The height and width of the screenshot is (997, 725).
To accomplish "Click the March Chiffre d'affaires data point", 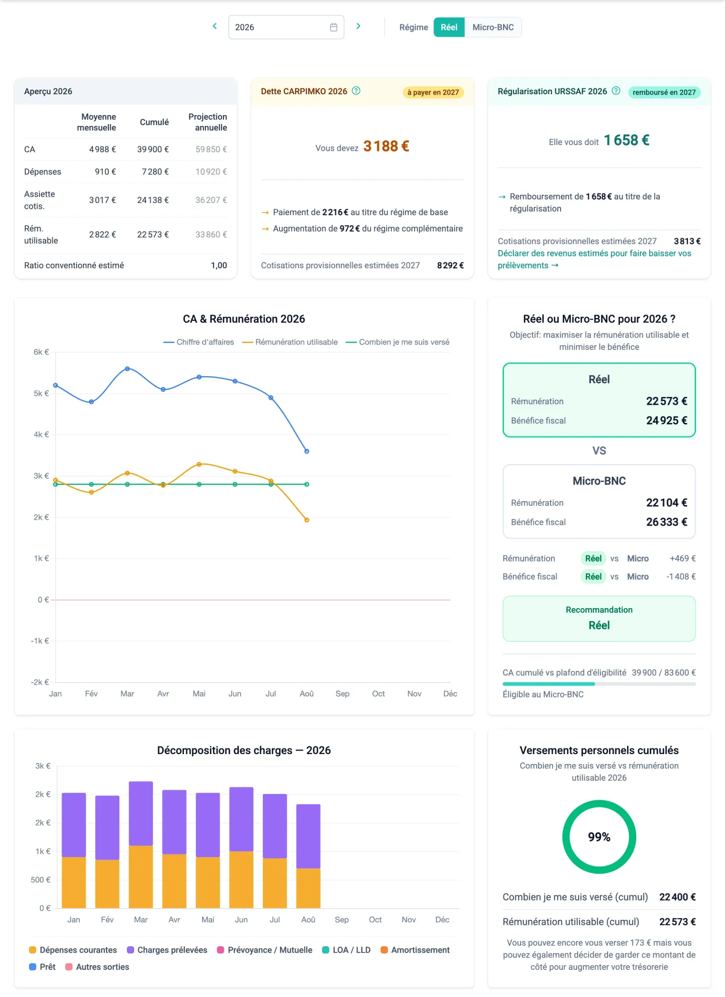I will point(127,369).
